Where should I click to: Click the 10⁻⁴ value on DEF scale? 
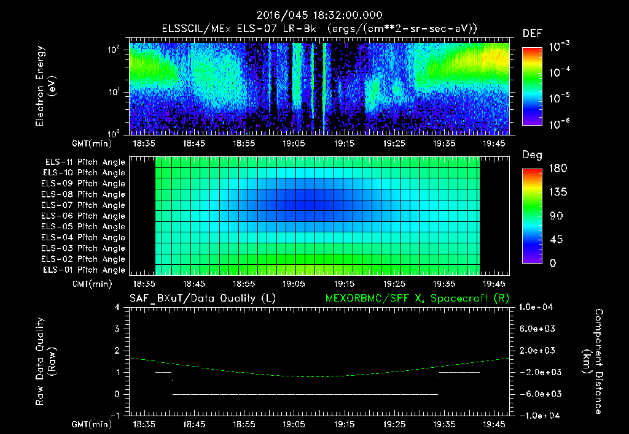point(559,72)
